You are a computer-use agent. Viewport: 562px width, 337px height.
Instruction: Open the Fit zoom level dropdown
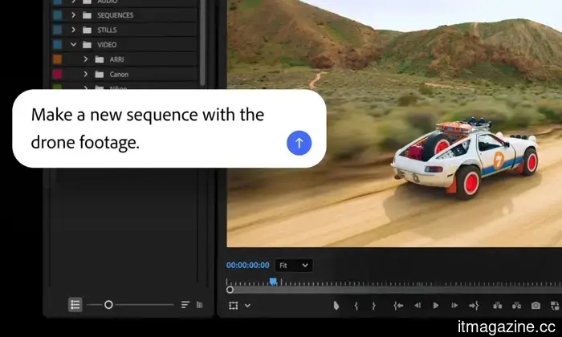tap(294, 266)
